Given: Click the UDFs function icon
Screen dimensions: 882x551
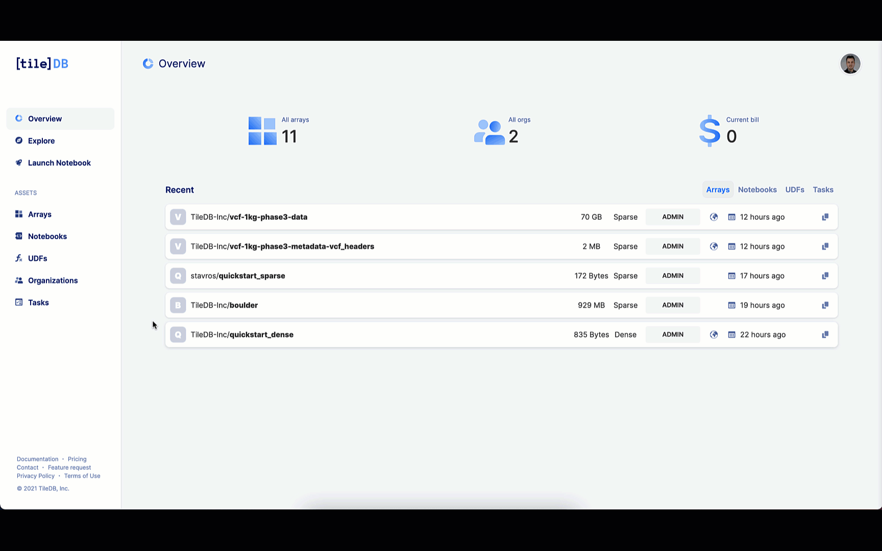Looking at the screenshot, I should (19, 258).
